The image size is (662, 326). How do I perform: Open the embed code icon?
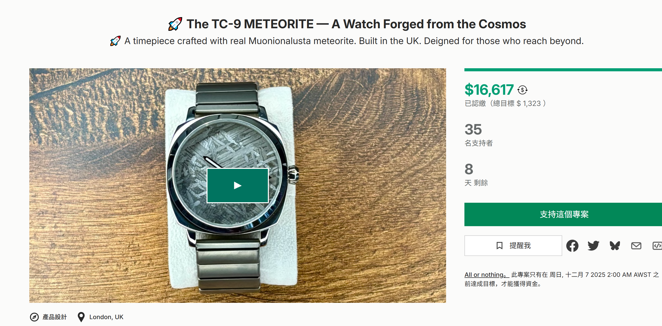(x=657, y=246)
